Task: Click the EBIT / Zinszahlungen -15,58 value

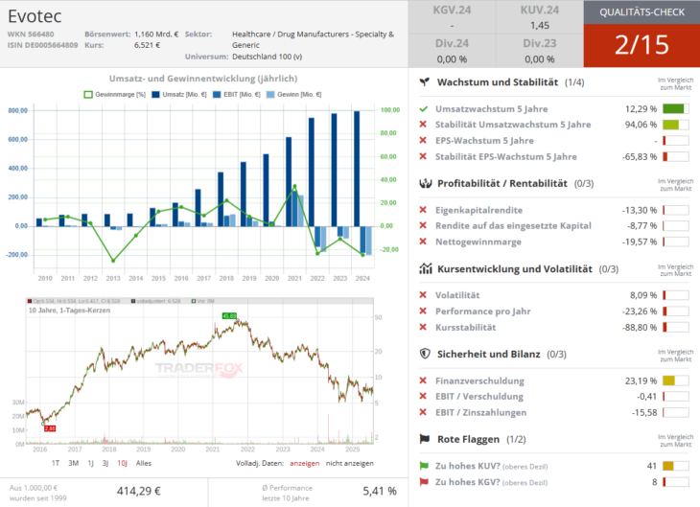Action: [644, 412]
